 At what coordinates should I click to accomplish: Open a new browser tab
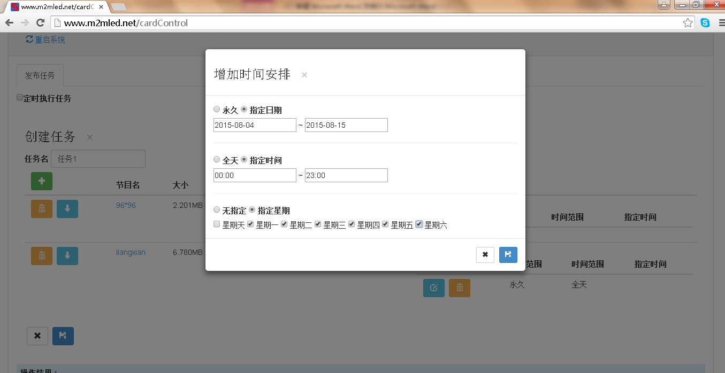click(x=118, y=7)
